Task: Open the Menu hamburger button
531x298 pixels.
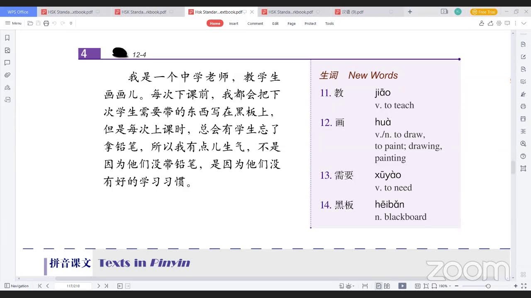Action: point(13,23)
